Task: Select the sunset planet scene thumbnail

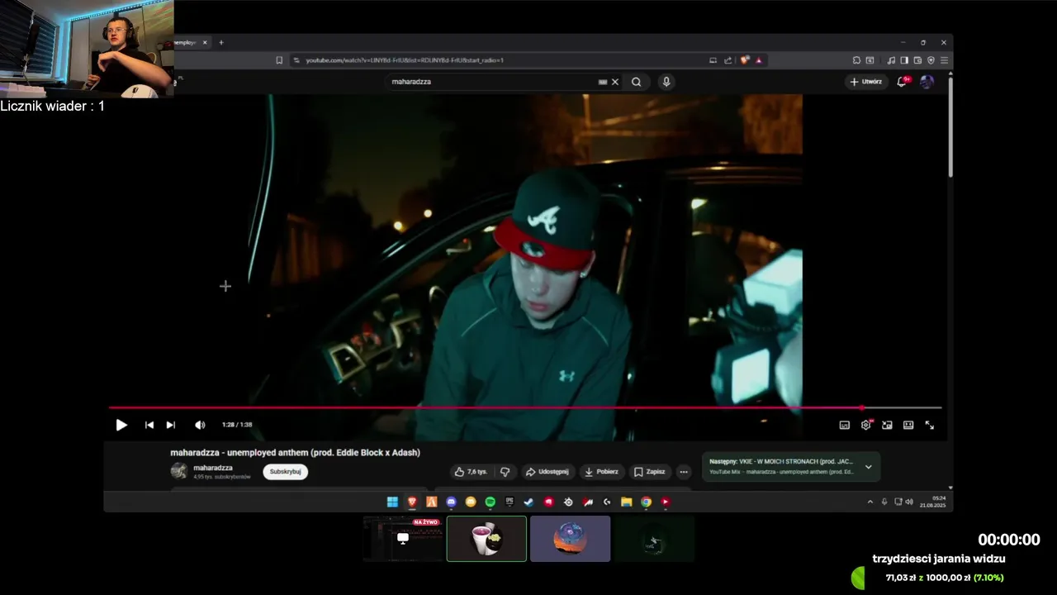Action: click(x=570, y=539)
